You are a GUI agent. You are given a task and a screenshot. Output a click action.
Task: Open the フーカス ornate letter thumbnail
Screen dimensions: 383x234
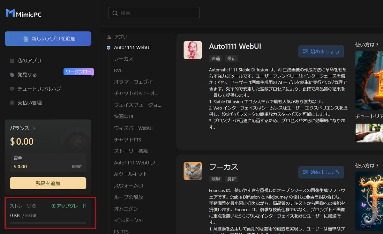coord(369,201)
